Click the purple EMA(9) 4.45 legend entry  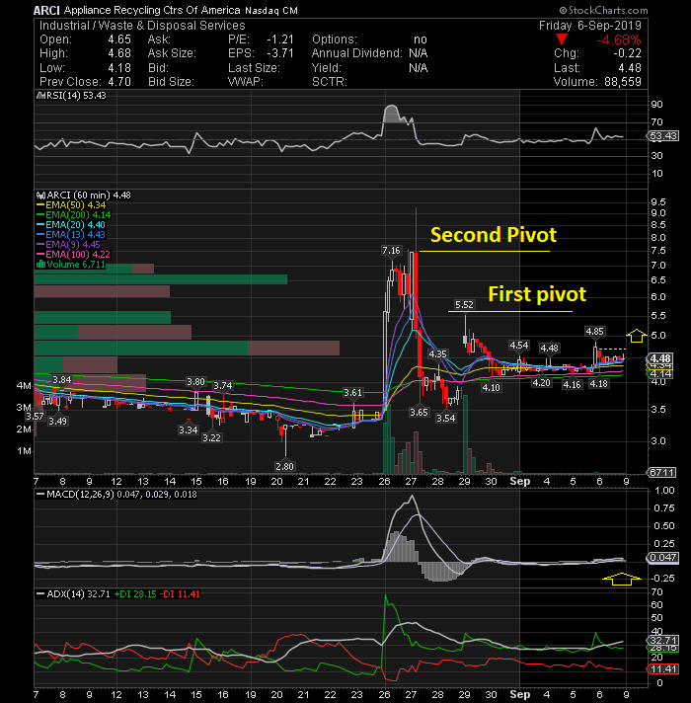tap(68, 244)
